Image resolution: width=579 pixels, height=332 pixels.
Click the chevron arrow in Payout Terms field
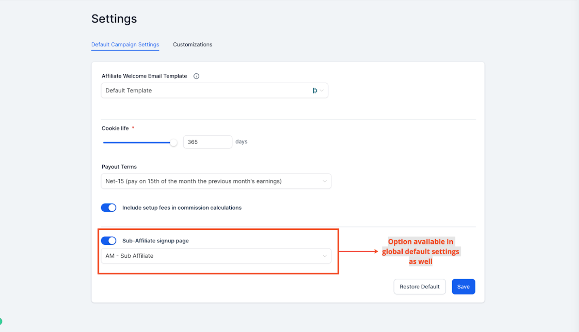[324, 181]
